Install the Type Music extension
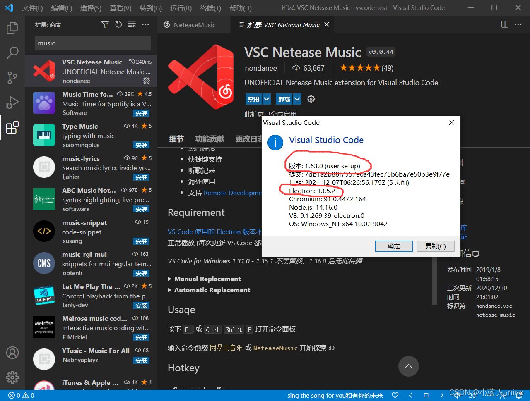This screenshot has height=401, width=530. (x=141, y=145)
